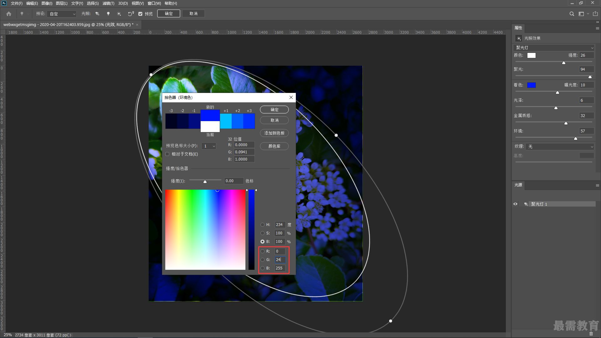The height and width of the screenshot is (338, 601).
Task: Open the 文件 menu
Action: coord(17,3)
